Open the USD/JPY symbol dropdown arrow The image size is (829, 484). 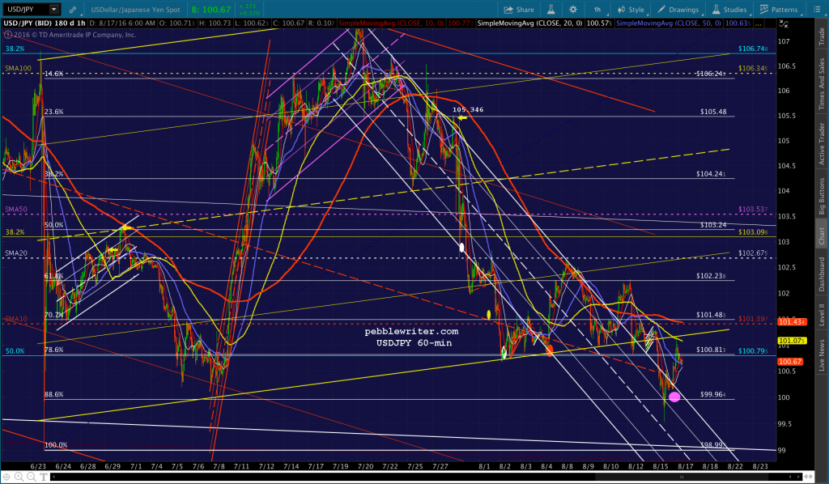point(54,9)
